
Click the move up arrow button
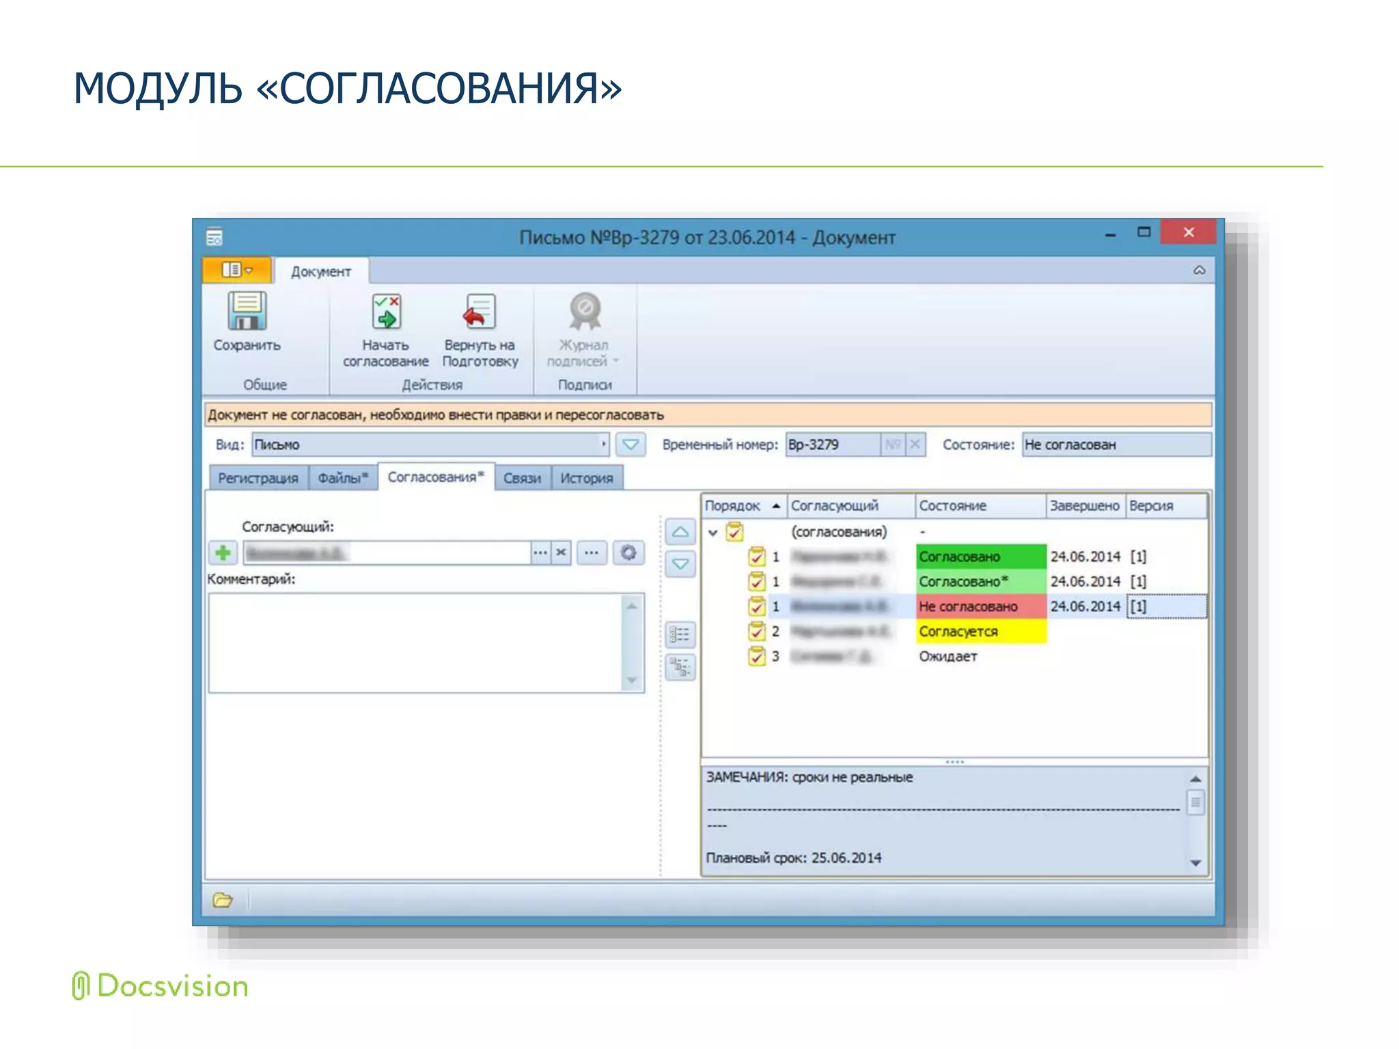(x=680, y=532)
